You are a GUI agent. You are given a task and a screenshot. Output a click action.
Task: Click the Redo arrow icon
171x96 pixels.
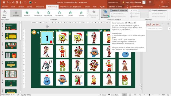pyautogui.click(x=13, y=2)
